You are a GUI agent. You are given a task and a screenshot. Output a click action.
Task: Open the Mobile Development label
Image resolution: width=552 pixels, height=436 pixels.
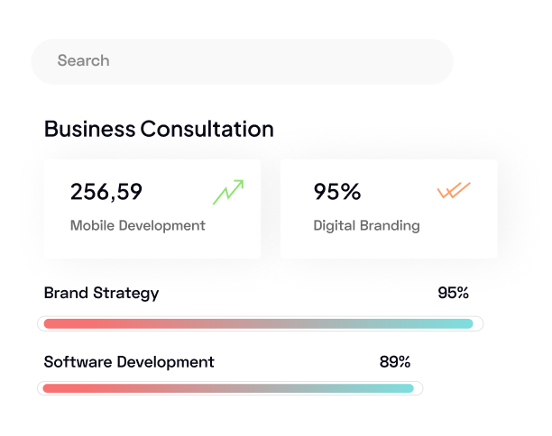click(138, 225)
